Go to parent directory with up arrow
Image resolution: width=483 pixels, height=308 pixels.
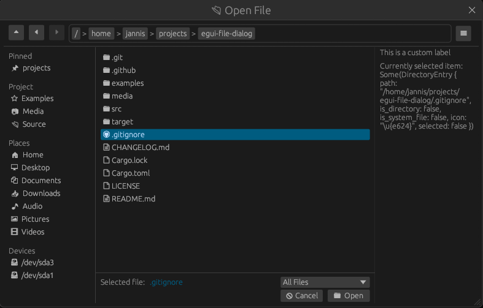pos(15,33)
